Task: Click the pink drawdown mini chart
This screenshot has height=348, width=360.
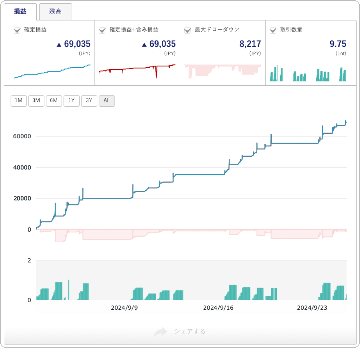Action: tap(223, 71)
